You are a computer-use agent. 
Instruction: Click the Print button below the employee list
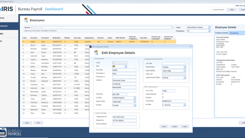[38, 123]
